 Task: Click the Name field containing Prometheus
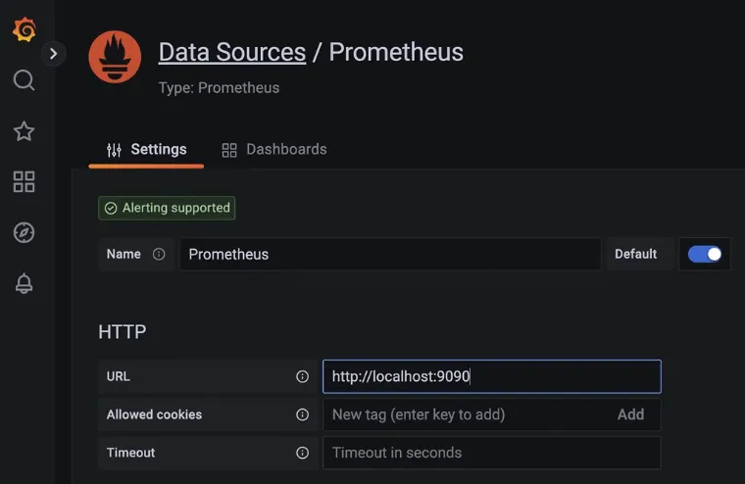pos(389,254)
